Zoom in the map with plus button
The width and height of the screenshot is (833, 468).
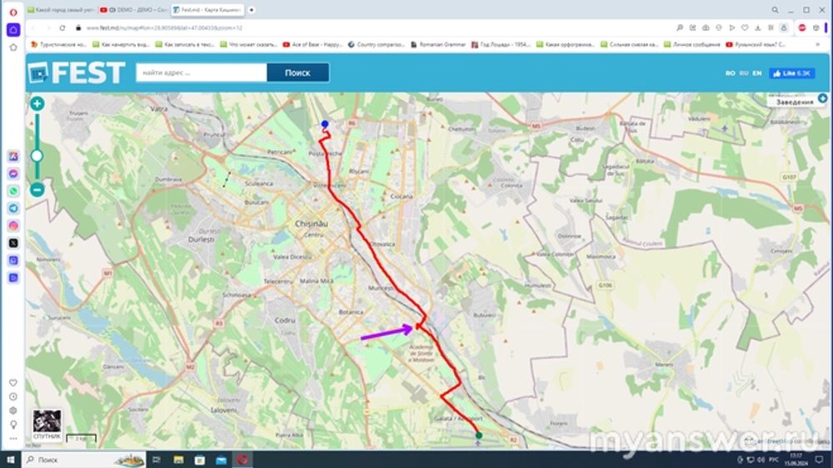pyautogui.click(x=37, y=104)
